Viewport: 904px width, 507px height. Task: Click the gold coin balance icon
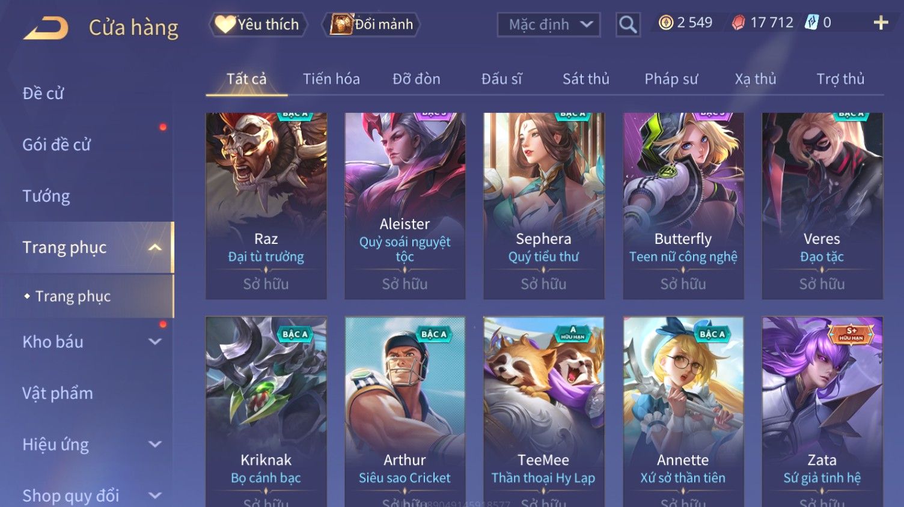[665, 23]
